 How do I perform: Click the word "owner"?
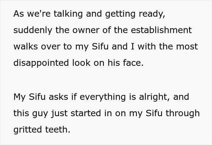86,30
